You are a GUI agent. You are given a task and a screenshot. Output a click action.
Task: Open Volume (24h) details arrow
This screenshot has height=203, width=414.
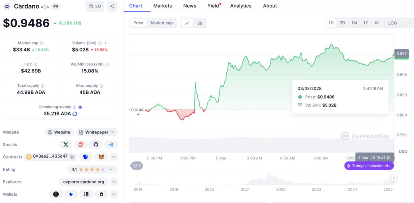pos(106,43)
